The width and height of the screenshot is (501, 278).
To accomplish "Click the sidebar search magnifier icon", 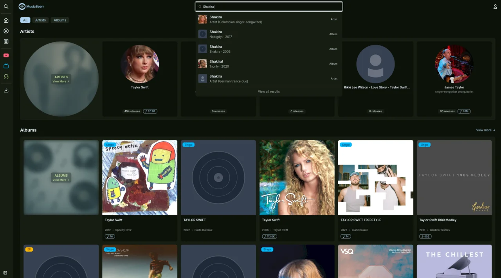I will click(6, 7).
